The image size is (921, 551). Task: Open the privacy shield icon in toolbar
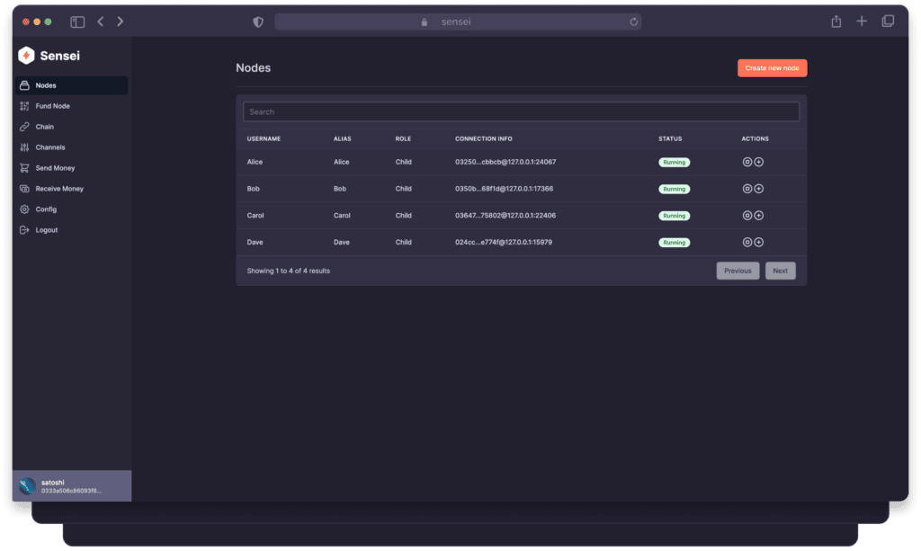[x=258, y=22]
